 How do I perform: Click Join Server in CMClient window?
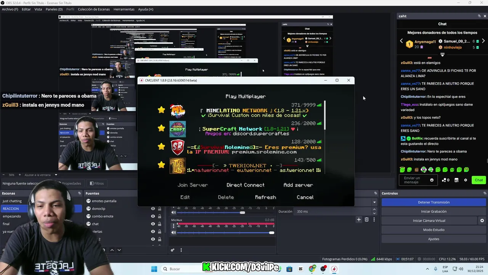pos(193,185)
